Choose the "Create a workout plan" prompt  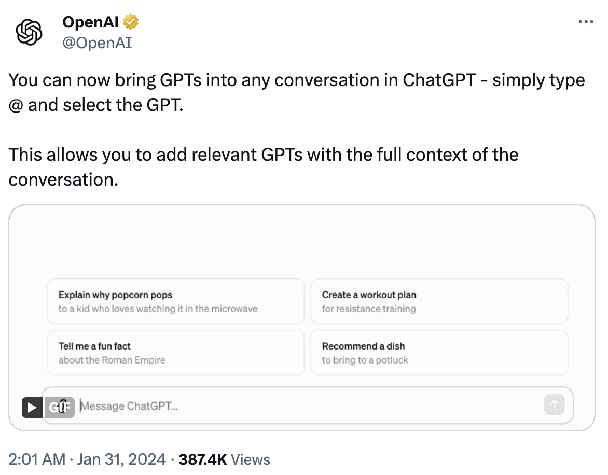pyautogui.click(x=439, y=301)
